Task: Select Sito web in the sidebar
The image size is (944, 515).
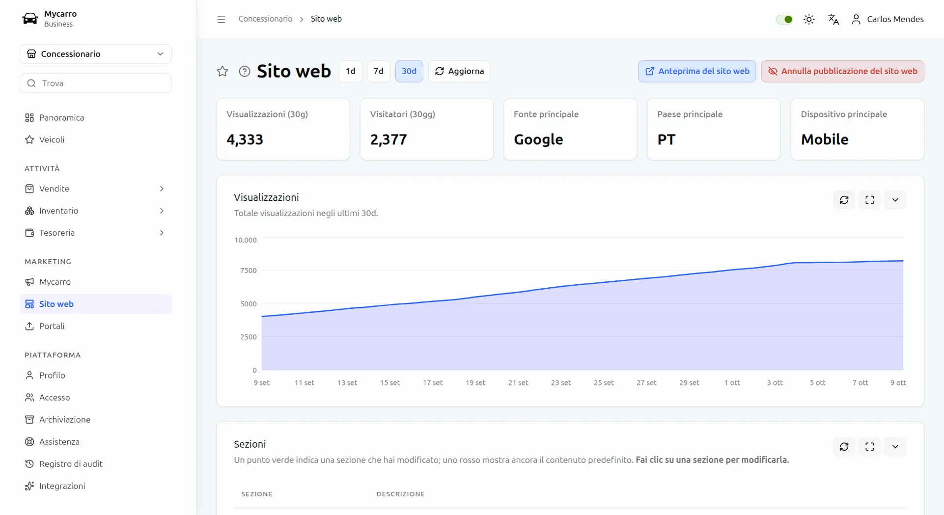Action: tap(96, 304)
